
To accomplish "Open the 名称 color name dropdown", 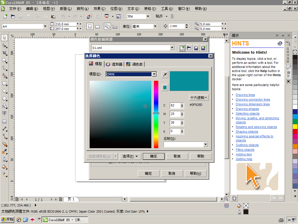I will pyautogui.click(x=206, y=144).
